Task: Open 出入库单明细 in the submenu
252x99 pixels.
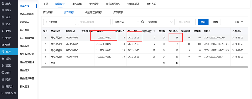Action: point(27,38)
